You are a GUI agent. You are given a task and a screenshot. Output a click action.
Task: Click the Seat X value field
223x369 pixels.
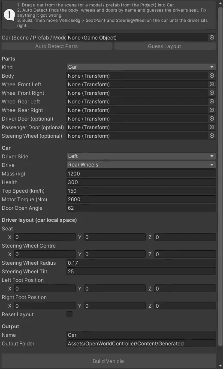tap(45, 237)
